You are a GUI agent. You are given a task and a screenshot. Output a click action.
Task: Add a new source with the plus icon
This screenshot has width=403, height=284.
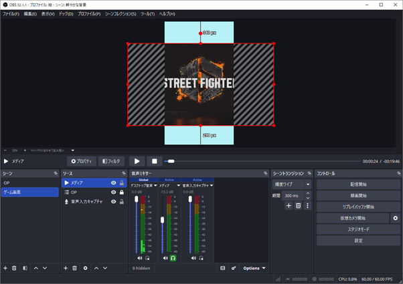(x=66, y=268)
